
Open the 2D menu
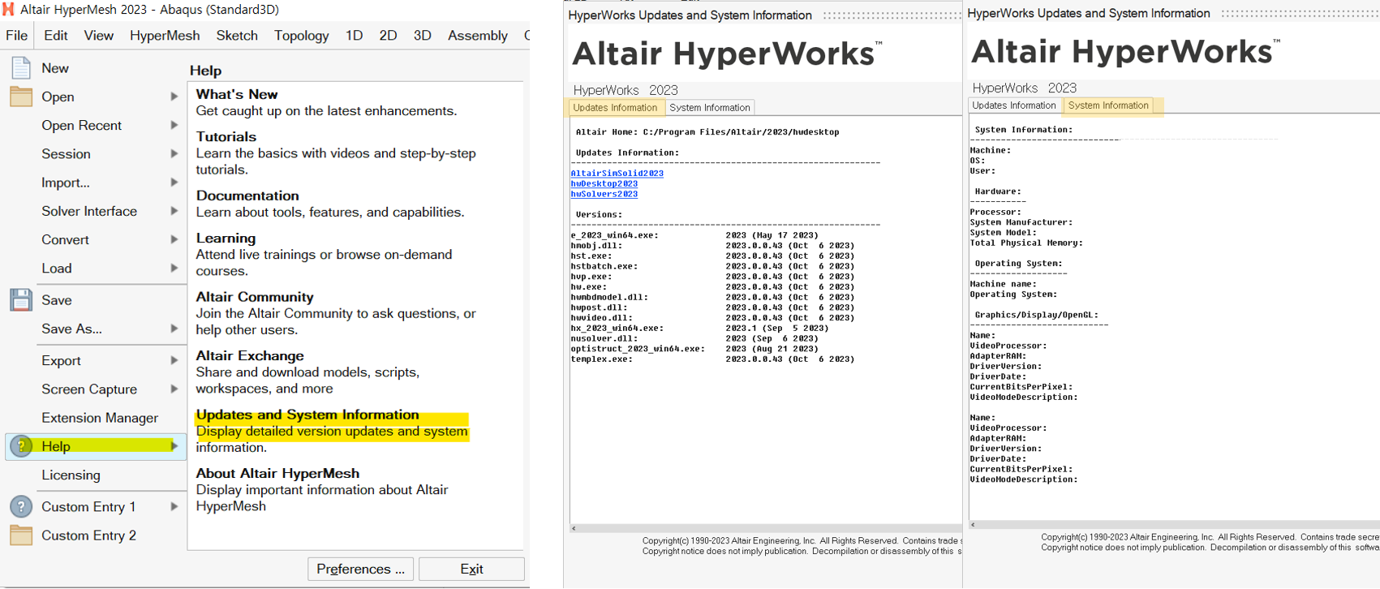[x=388, y=36]
